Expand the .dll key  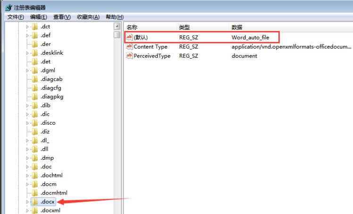[27, 149]
